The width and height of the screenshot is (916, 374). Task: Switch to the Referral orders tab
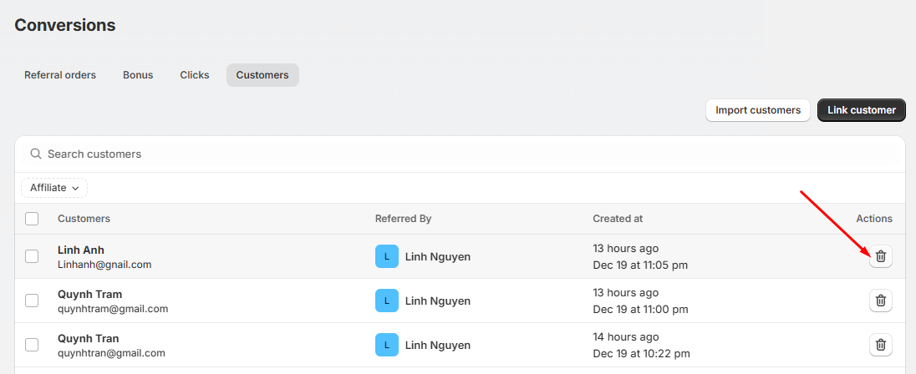tap(60, 75)
